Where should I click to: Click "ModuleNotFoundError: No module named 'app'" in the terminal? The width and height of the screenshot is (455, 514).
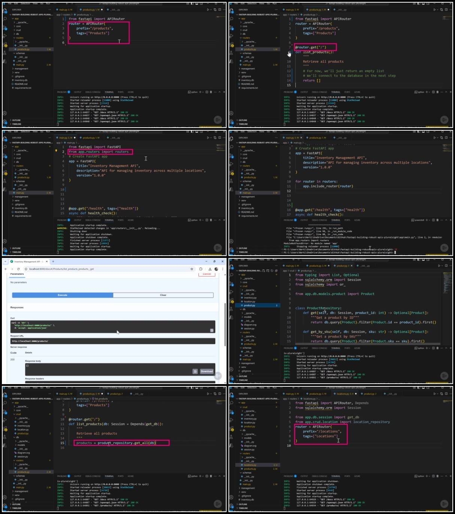pos(311,243)
